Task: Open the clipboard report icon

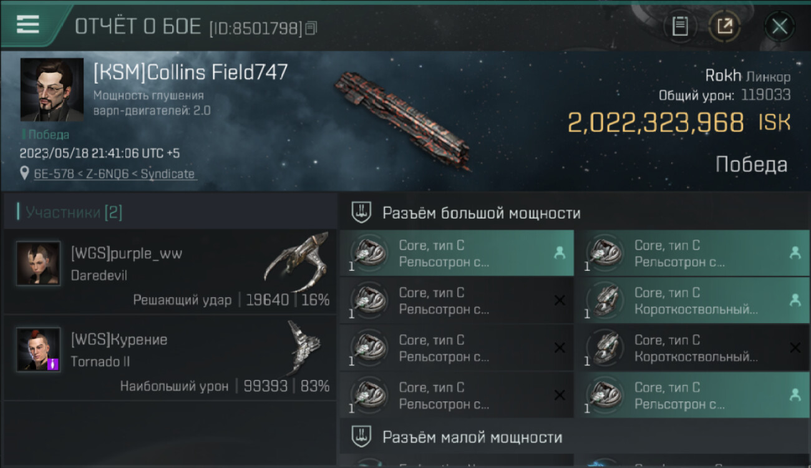Action: 680,26
